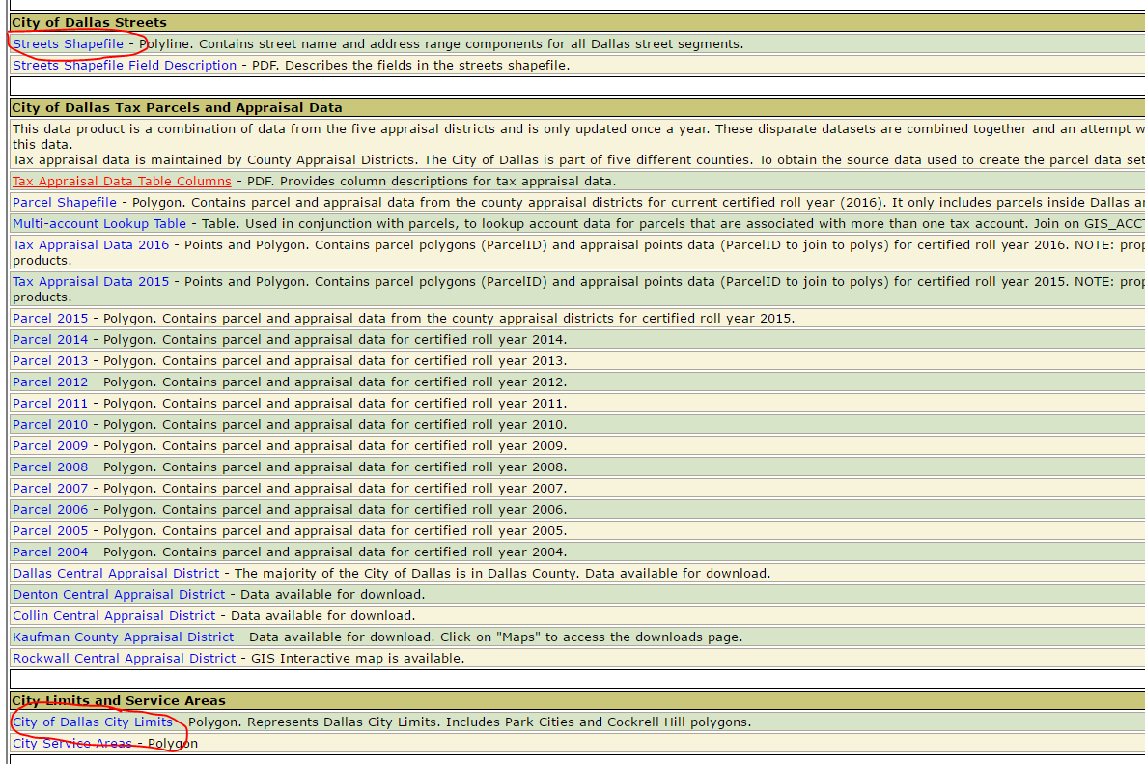Download the Parcel 2007 dataset
This screenshot has height=764, width=1145.
coord(49,488)
